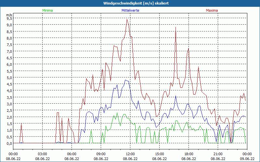
Task: Click the 2,0 y-axis value
Action: [9, 117]
